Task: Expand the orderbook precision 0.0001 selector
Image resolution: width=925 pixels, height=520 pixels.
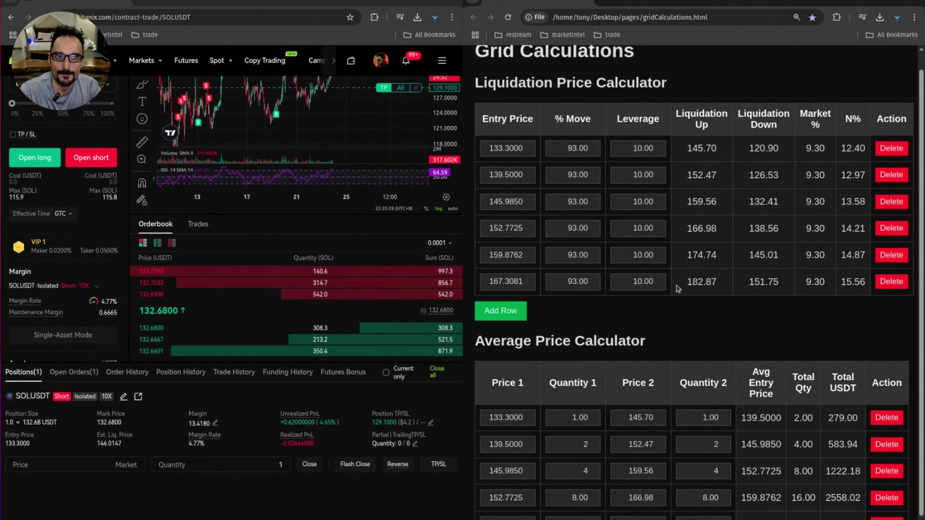Action: click(439, 243)
